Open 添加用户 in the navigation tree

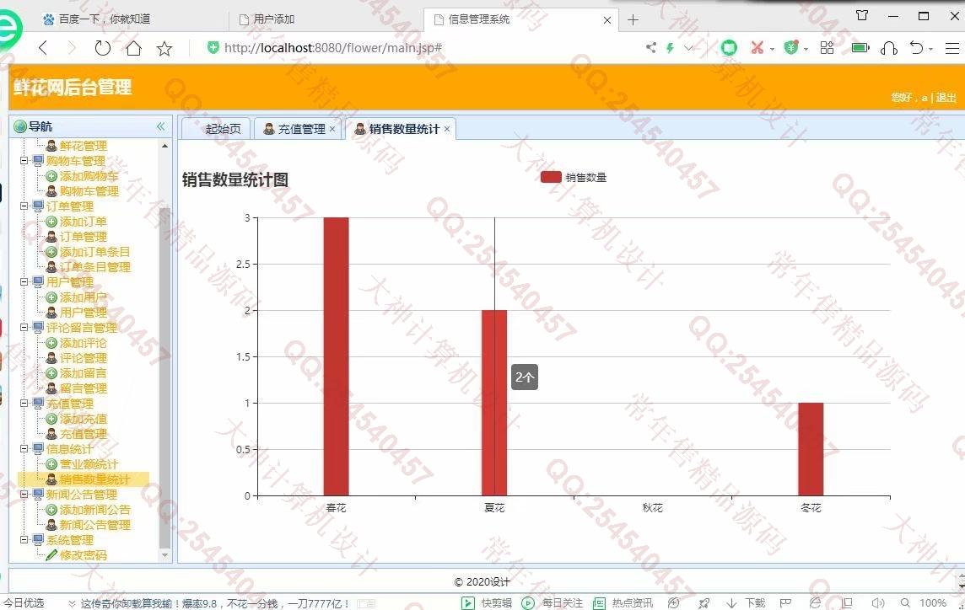[x=83, y=297]
